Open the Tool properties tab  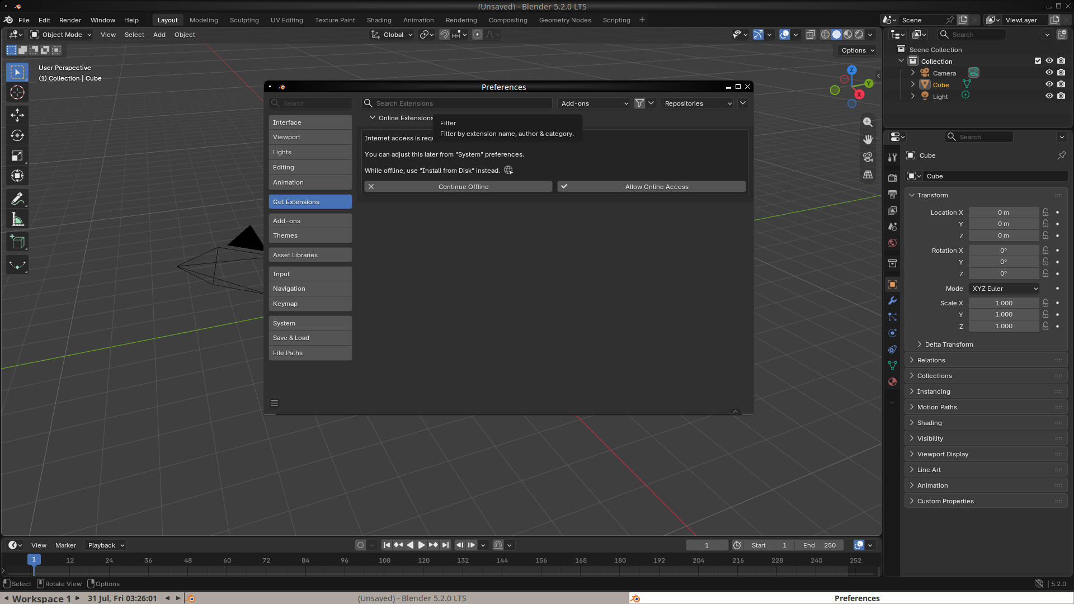click(892, 157)
